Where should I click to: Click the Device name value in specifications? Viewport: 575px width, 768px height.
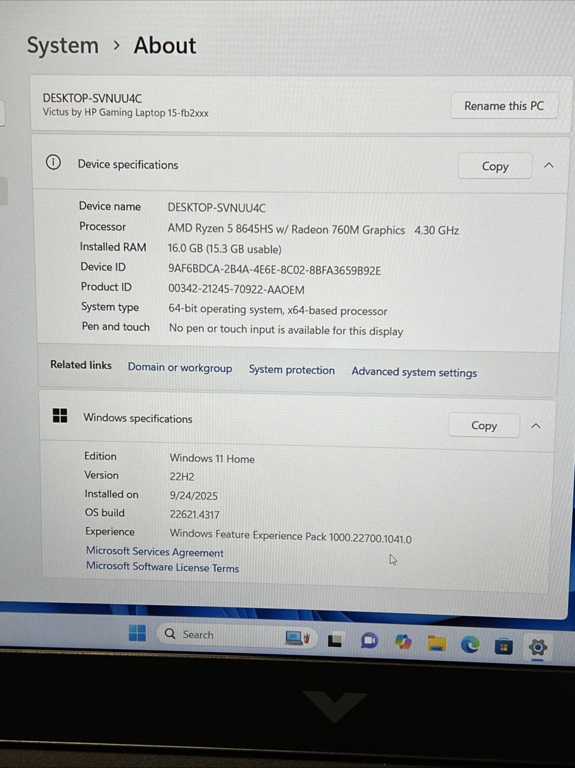tap(216, 207)
